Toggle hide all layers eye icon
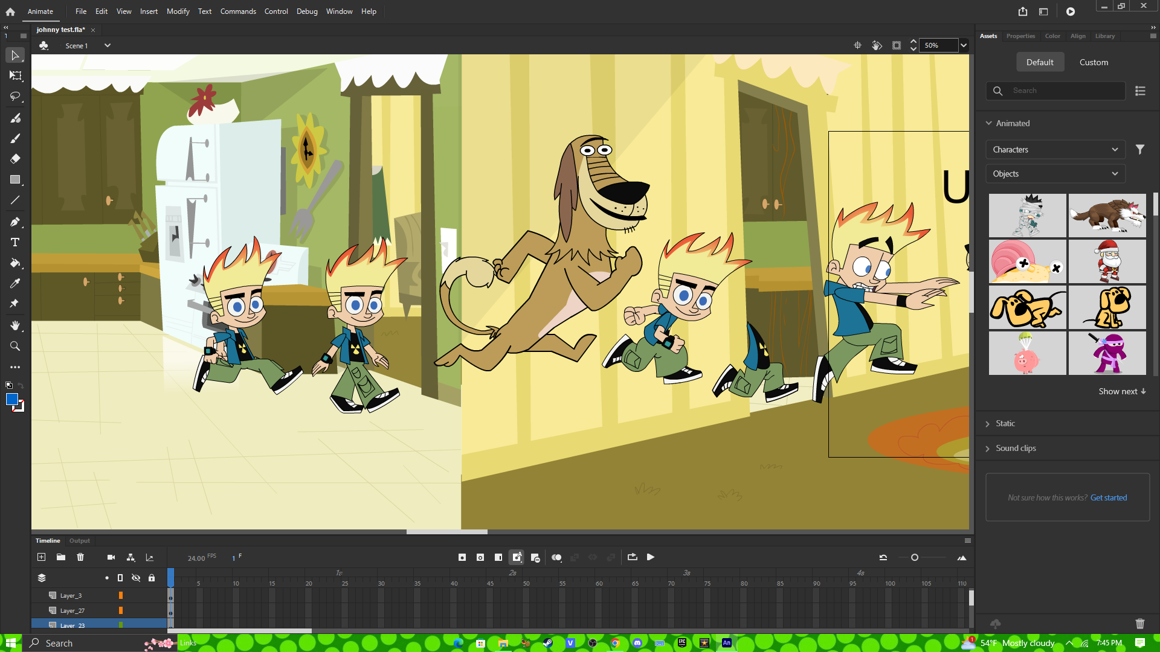1160x652 pixels. [136, 578]
